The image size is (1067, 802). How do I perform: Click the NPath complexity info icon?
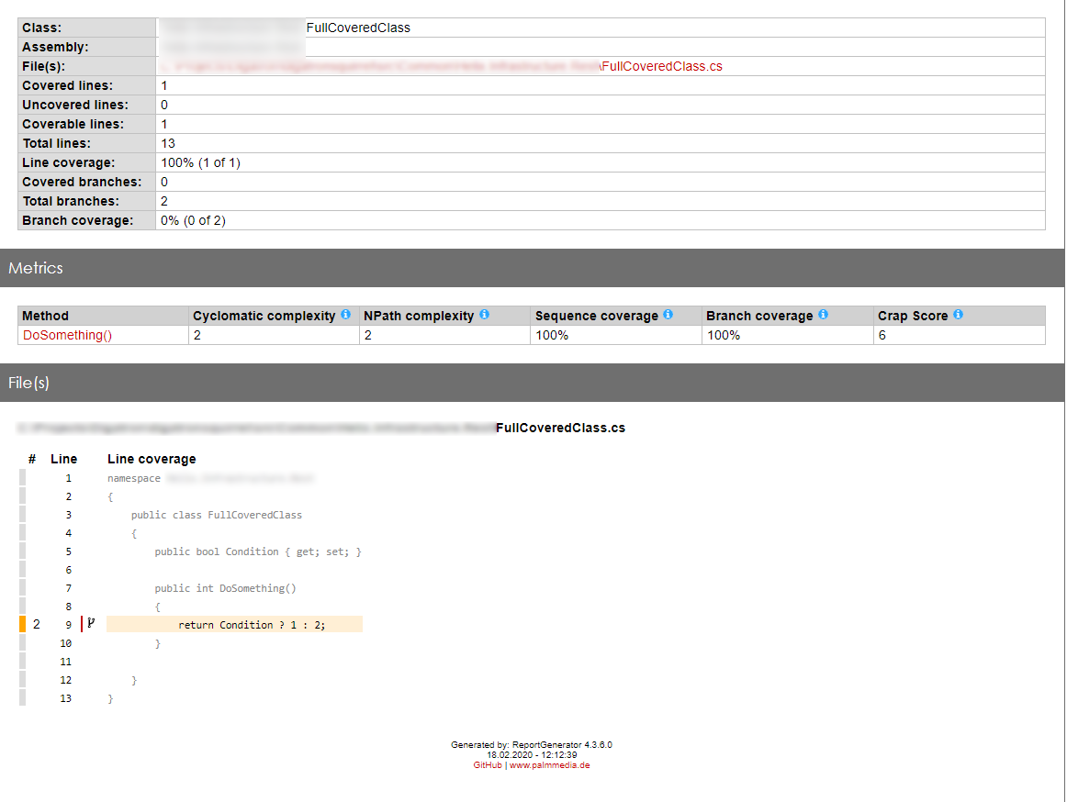486,315
